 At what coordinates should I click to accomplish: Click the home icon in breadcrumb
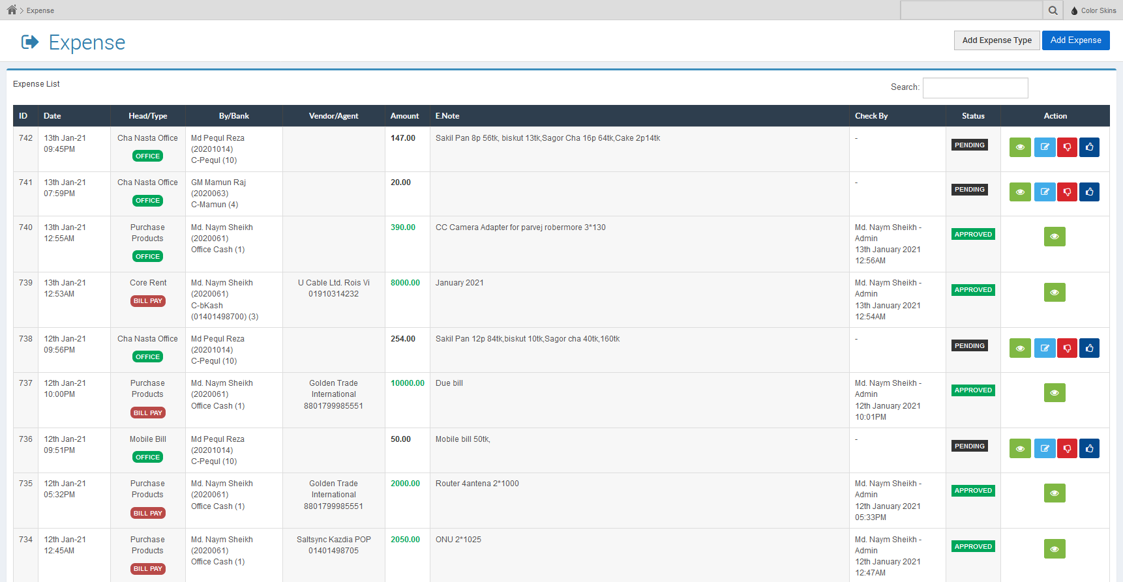click(x=12, y=10)
